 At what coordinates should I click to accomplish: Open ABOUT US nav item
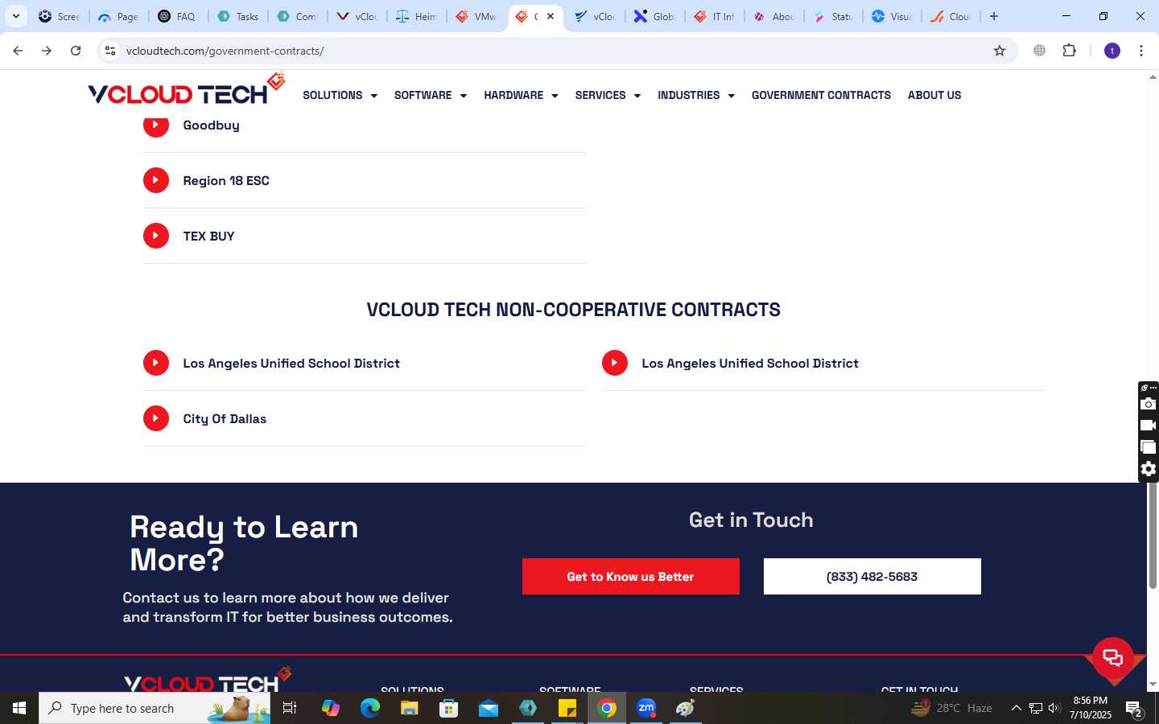pos(934,95)
